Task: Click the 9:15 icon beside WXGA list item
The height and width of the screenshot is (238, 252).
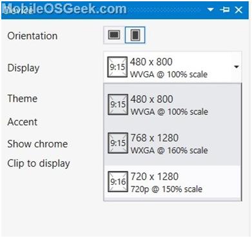Action: 118,143
